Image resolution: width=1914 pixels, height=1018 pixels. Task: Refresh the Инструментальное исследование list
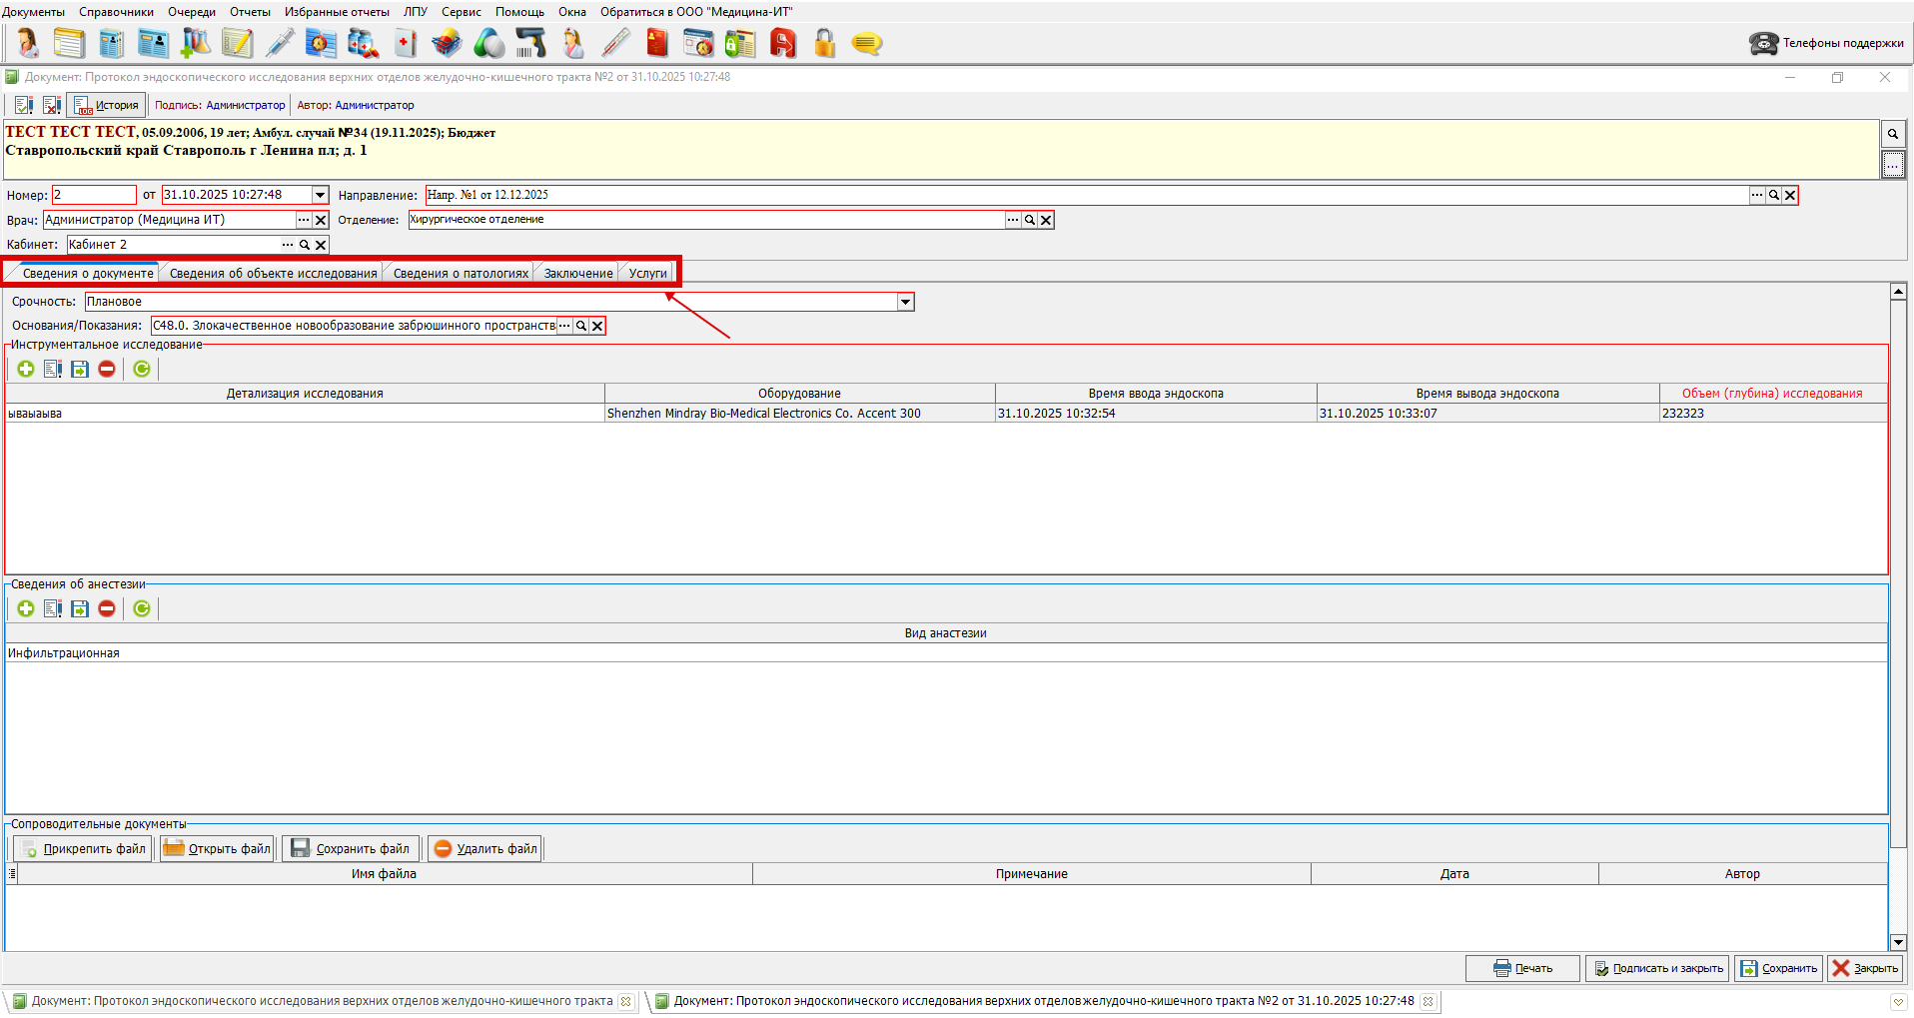point(142,369)
